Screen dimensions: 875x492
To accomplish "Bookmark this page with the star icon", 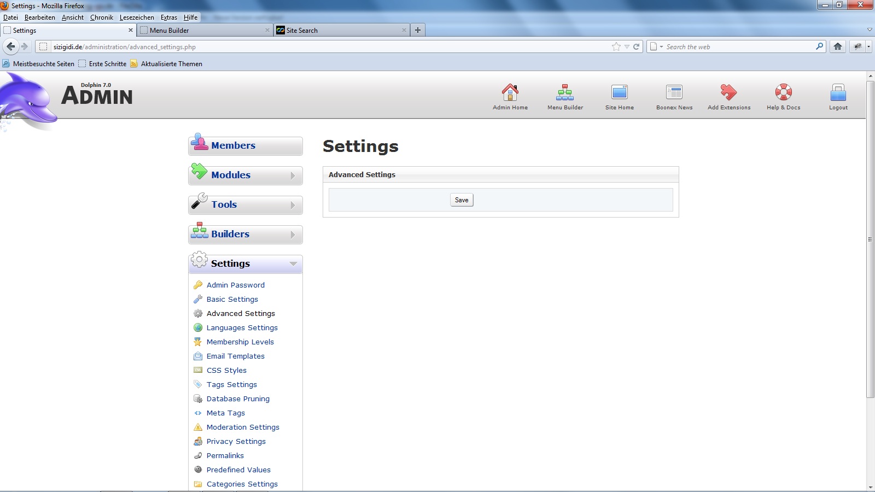I will point(616,46).
